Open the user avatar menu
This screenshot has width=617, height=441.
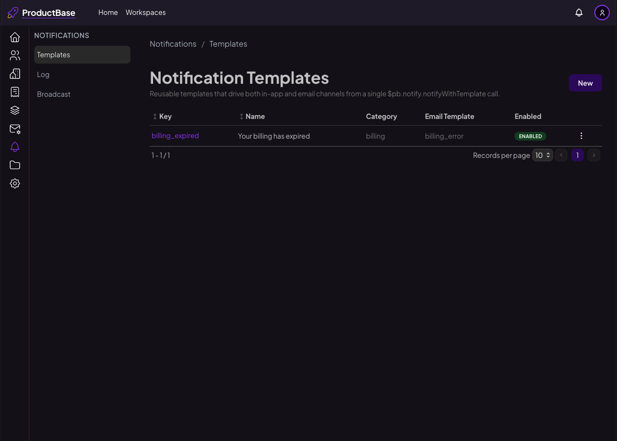coord(602,13)
